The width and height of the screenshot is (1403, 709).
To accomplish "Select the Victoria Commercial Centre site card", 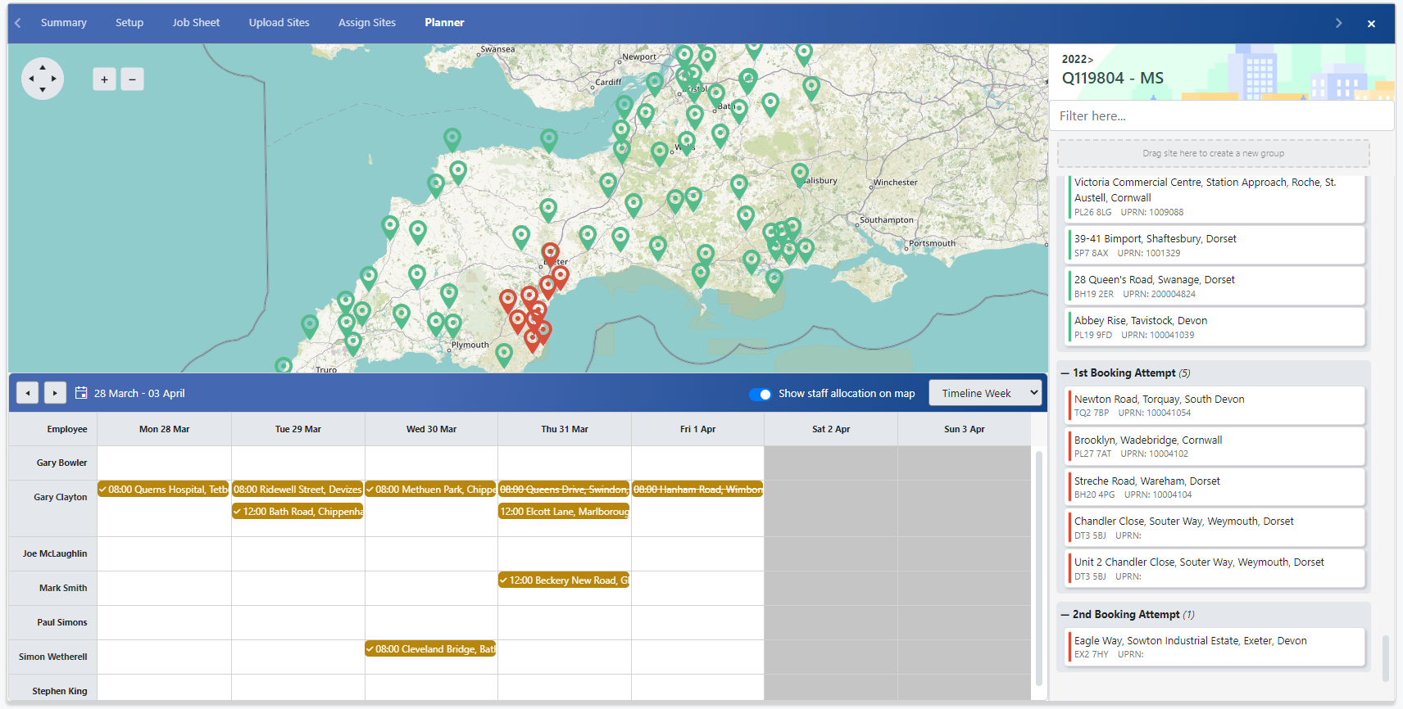I will [x=1216, y=197].
